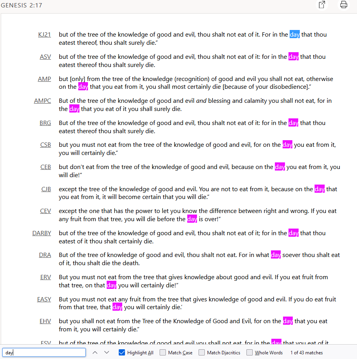Open the share/export icon

click(x=322, y=4)
